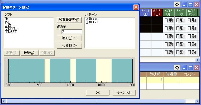
Task: Click the diamond icon in lower window
Action: coord(177,68)
